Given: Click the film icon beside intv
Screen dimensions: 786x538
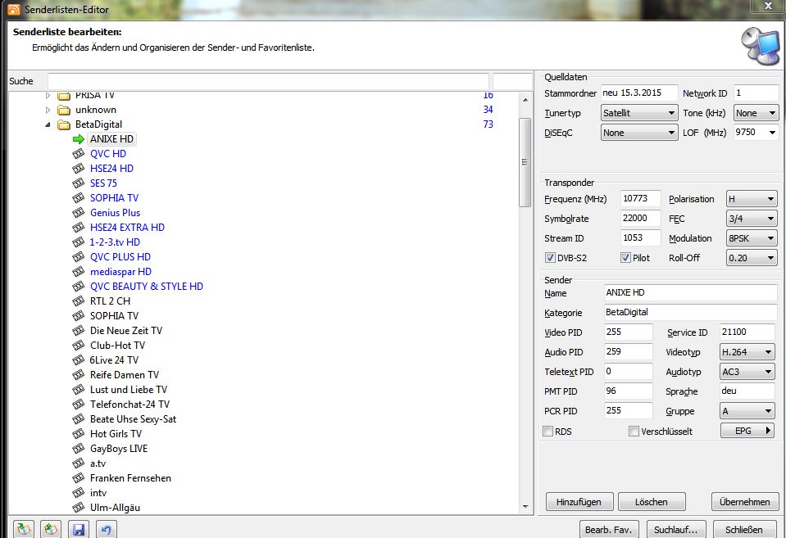Looking at the screenshot, I should pyautogui.click(x=78, y=493).
